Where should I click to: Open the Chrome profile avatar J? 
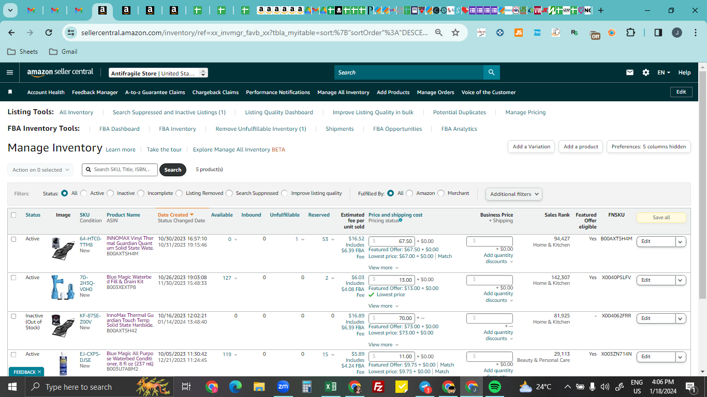[677, 33]
